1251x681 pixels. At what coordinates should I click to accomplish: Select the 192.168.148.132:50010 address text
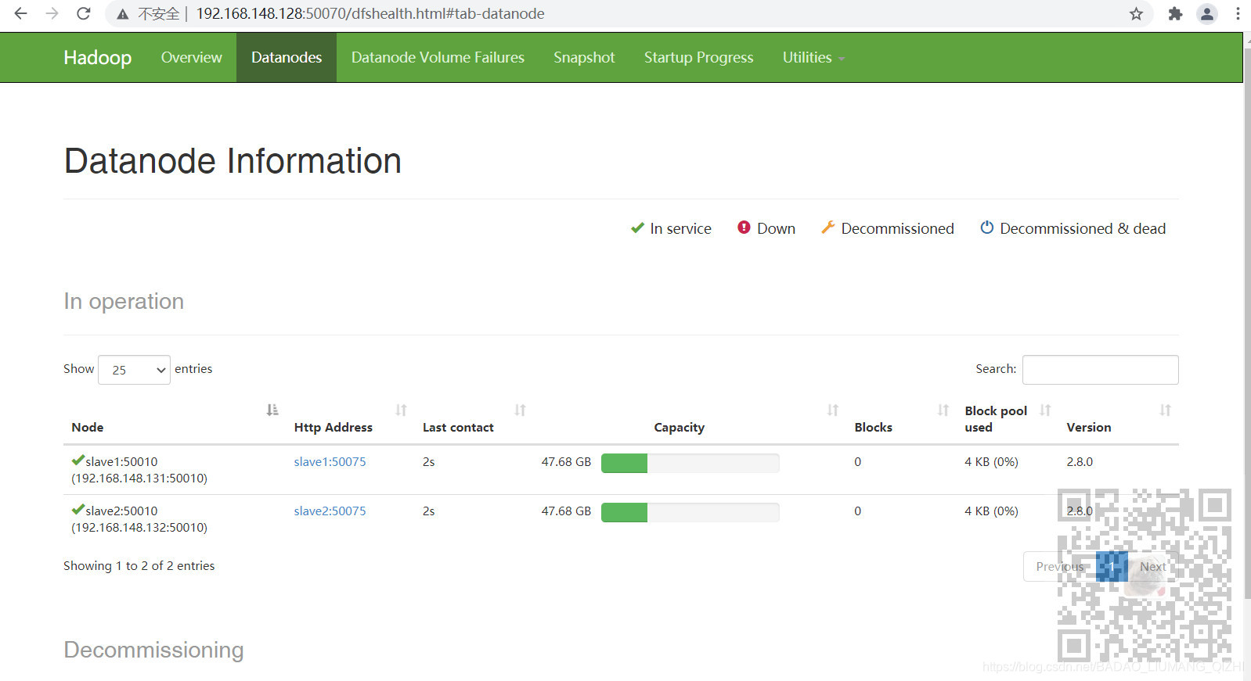[x=139, y=527]
